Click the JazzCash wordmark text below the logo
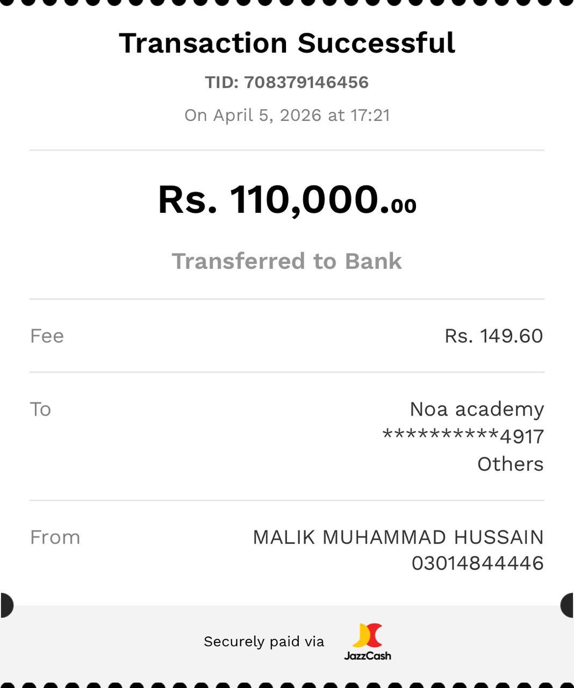 (368, 656)
